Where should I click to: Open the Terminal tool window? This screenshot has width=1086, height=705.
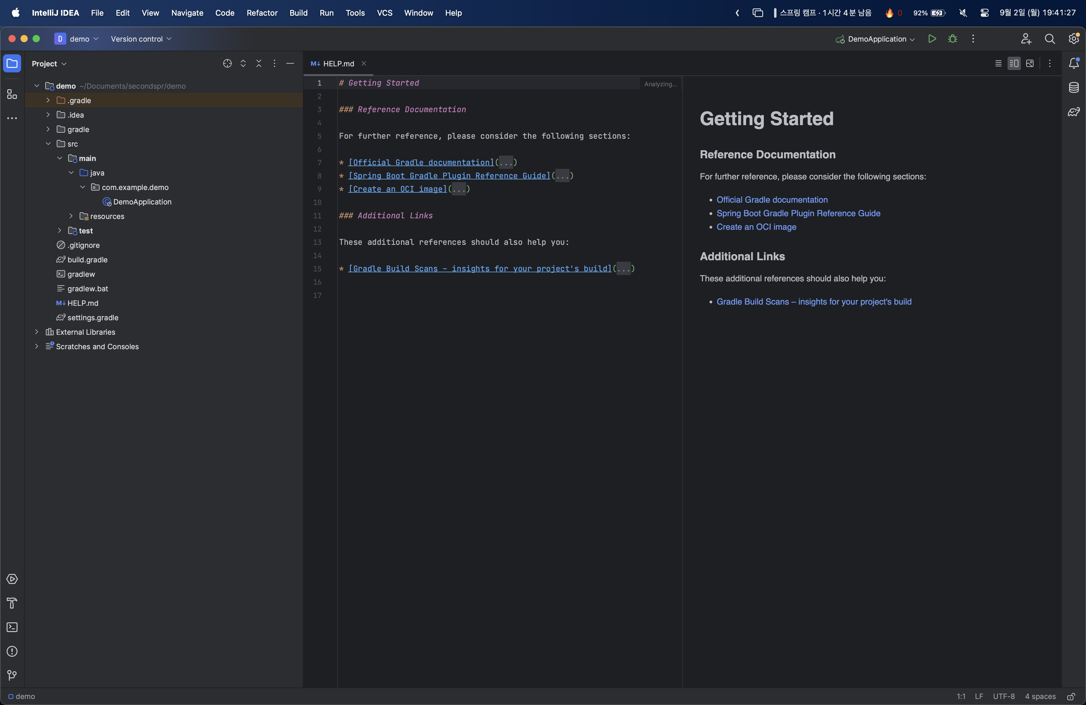coord(12,627)
